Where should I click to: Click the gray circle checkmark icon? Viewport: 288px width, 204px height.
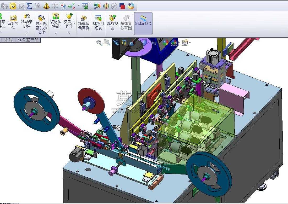(x=114, y=6)
